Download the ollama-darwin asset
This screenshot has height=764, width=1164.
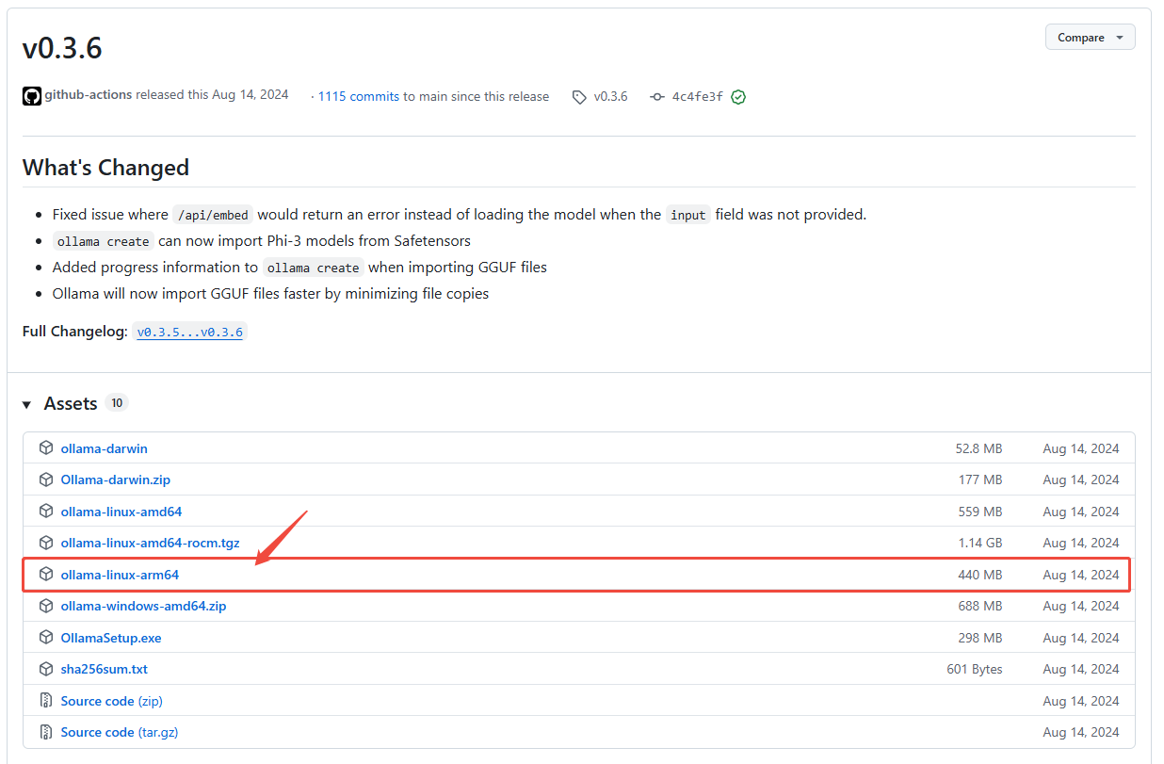(105, 448)
